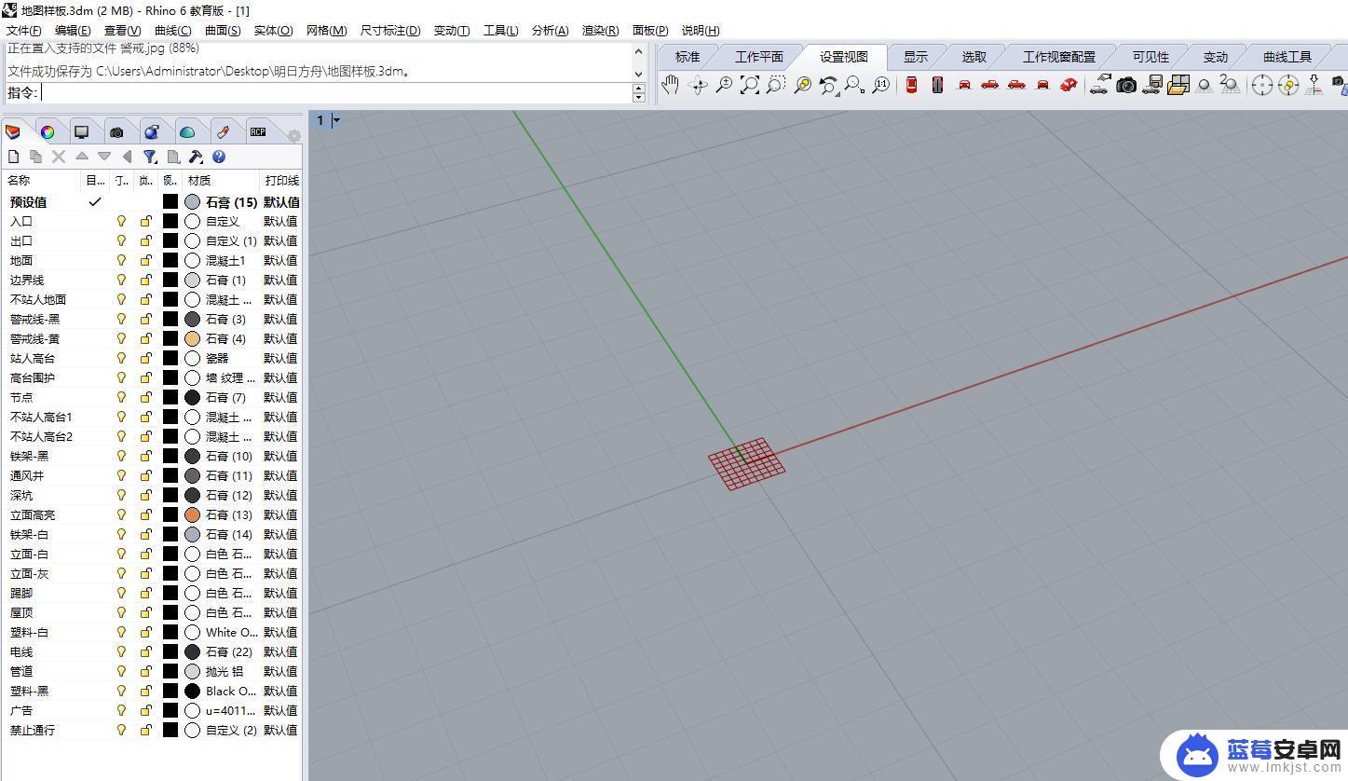Viewport: 1348px width, 781px height.
Task: Open the 尺寸标注(D) menu
Action: [390, 31]
